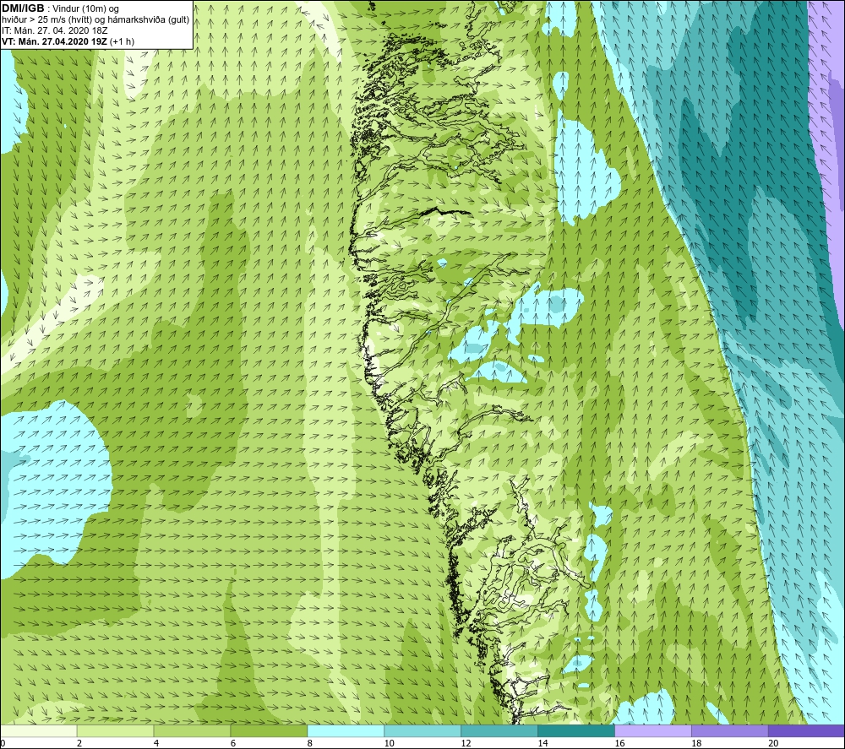Click the 'IT: Mán. 27. 04. 2020 18Z' line
Screen dimensions: 845x749
[54, 30]
